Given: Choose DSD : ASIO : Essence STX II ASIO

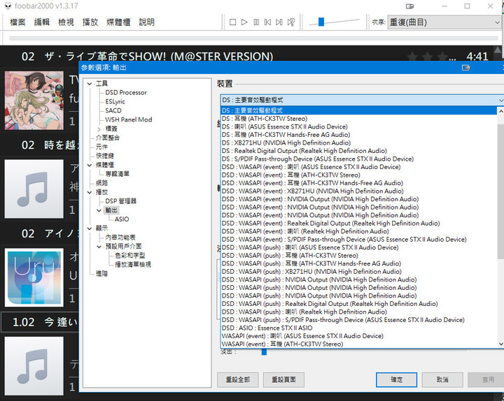Looking at the screenshot, I should pyautogui.click(x=358, y=328).
